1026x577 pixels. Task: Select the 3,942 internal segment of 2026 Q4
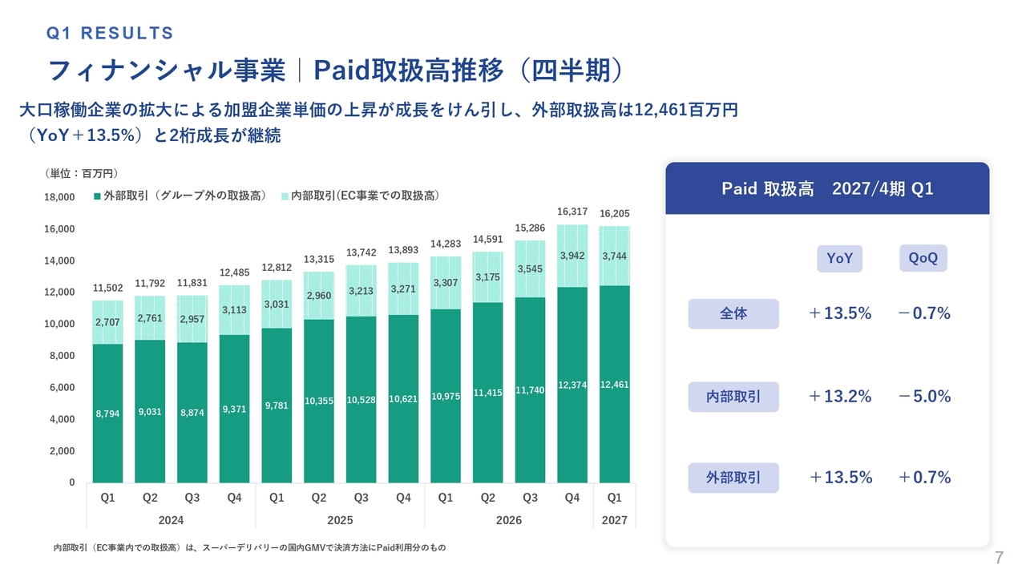[x=572, y=256]
